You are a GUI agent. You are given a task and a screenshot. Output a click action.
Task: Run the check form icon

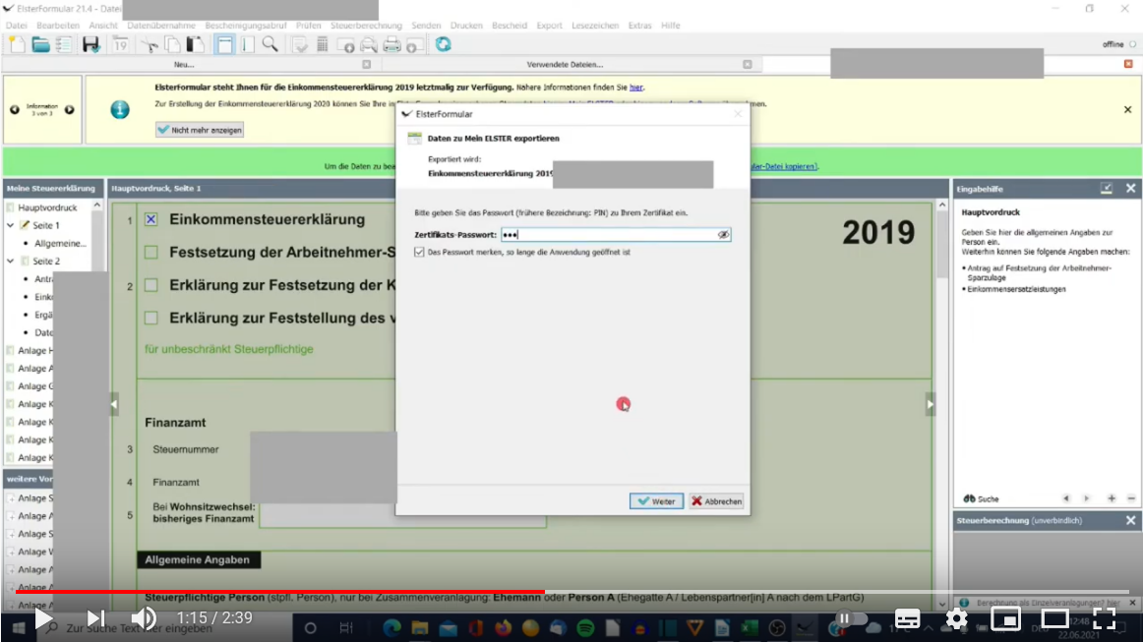pyautogui.click(x=300, y=44)
